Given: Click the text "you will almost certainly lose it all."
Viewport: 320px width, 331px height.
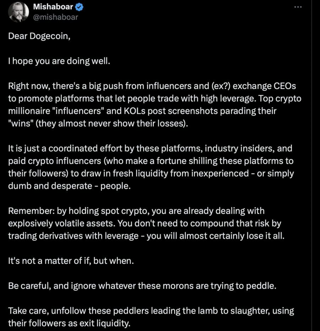Looking at the screenshot, I should point(216,236).
